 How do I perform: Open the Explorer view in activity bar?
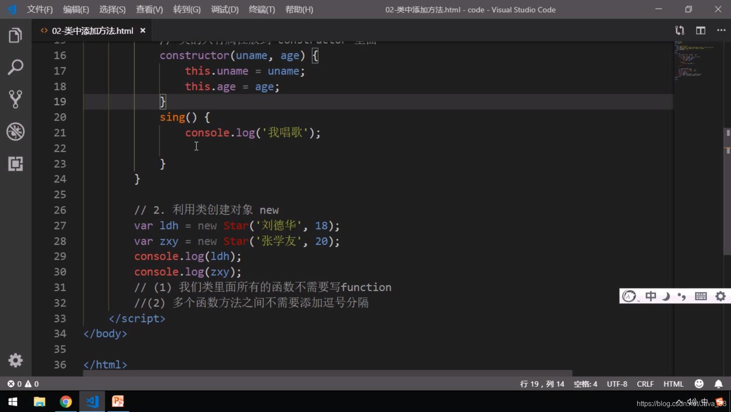(x=15, y=35)
